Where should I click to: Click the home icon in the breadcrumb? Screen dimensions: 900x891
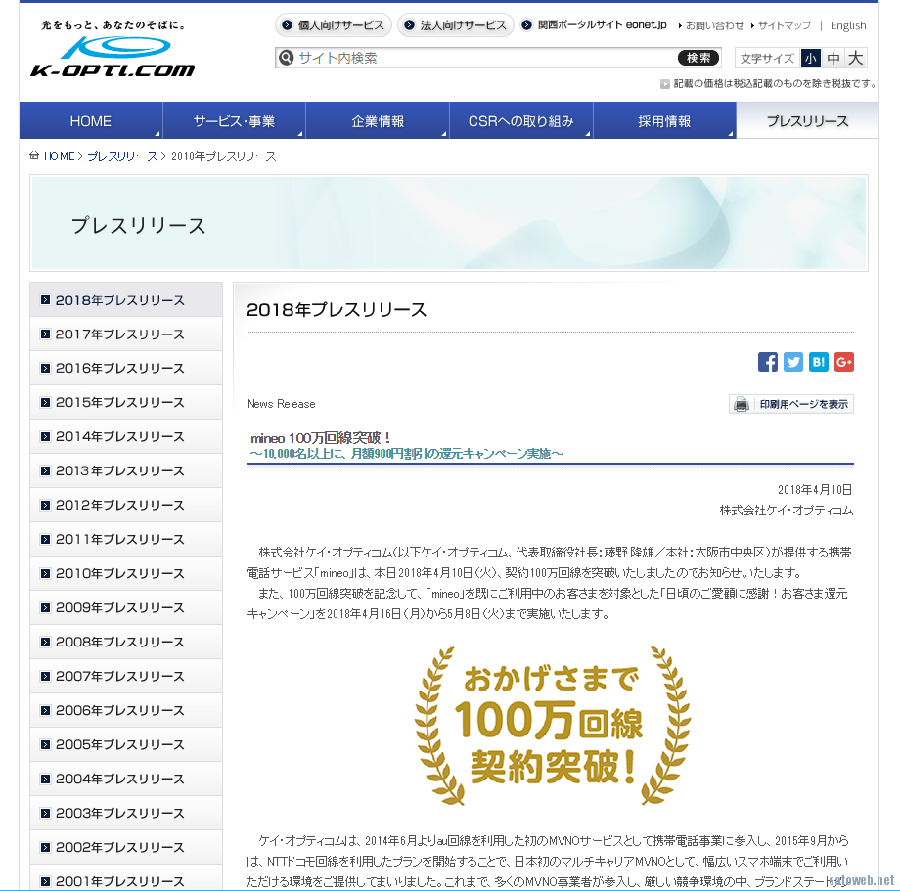pos(34,156)
